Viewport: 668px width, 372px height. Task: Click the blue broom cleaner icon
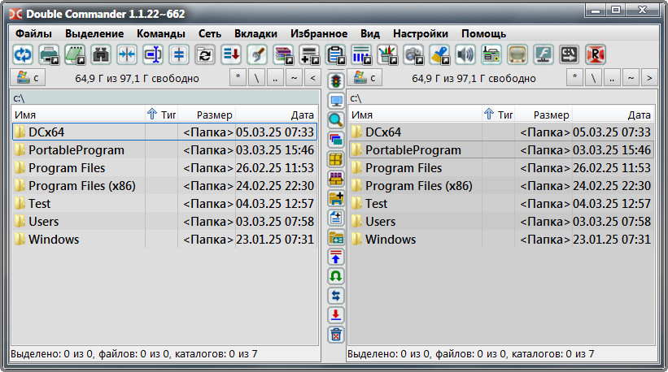click(439, 54)
